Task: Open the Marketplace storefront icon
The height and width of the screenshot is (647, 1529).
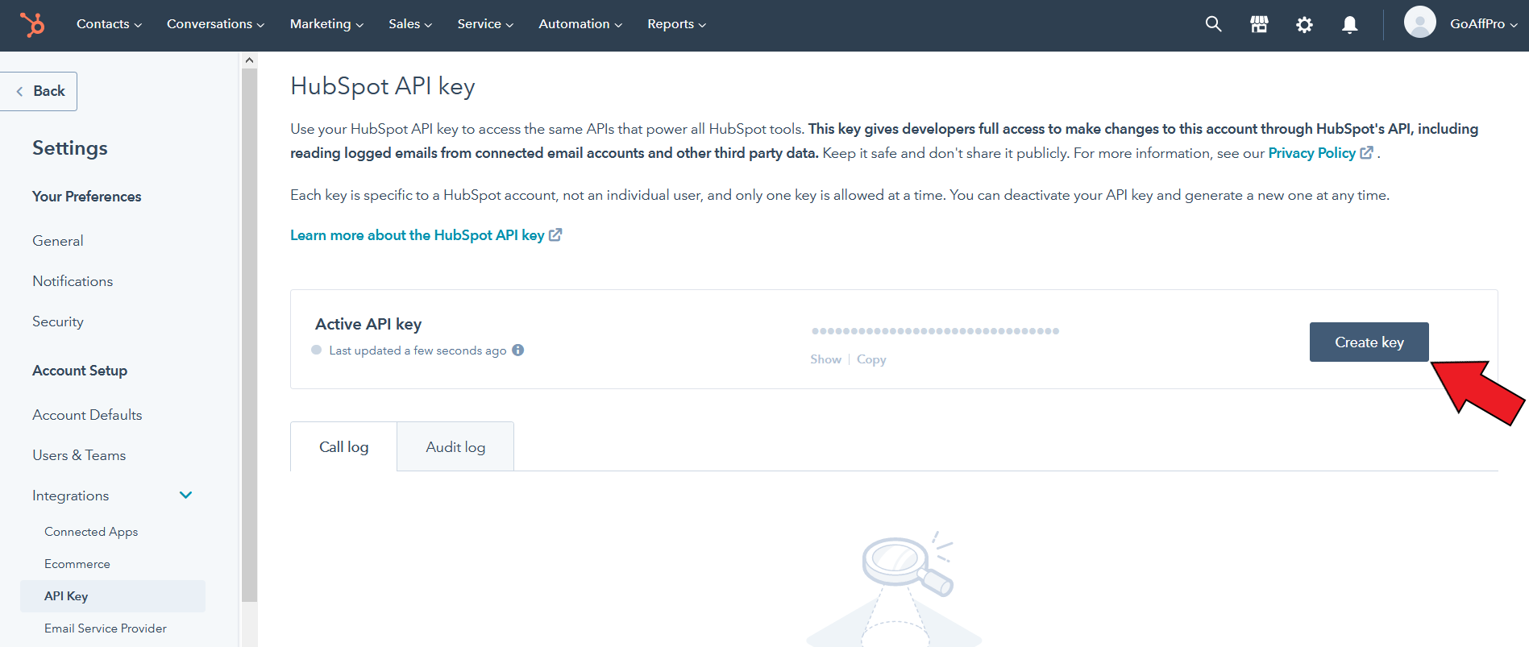Action: tap(1259, 24)
